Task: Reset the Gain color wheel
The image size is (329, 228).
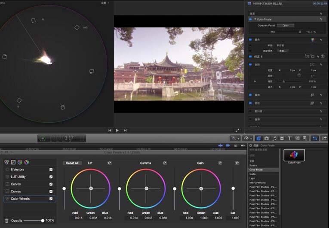Action: pyautogui.click(x=220, y=163)
